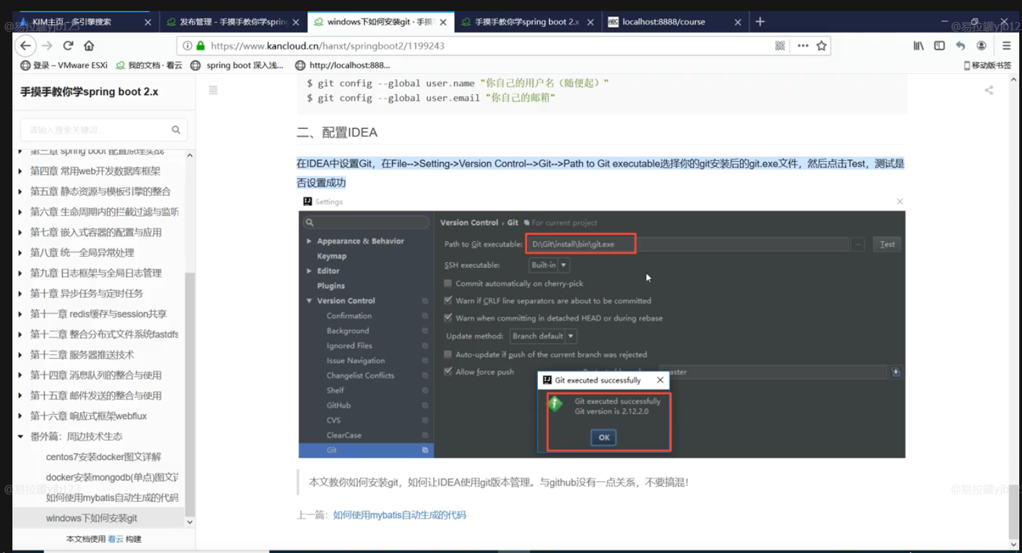The image size is (1022, 553).
Task: Open page actions three-dot menu
Action: click(803, 46)
